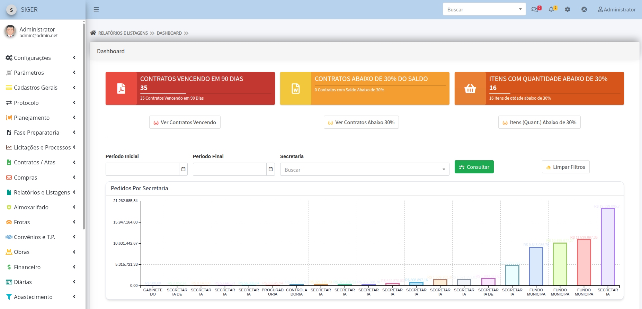Click the Compras envelope icon

[x=9, y=178]
